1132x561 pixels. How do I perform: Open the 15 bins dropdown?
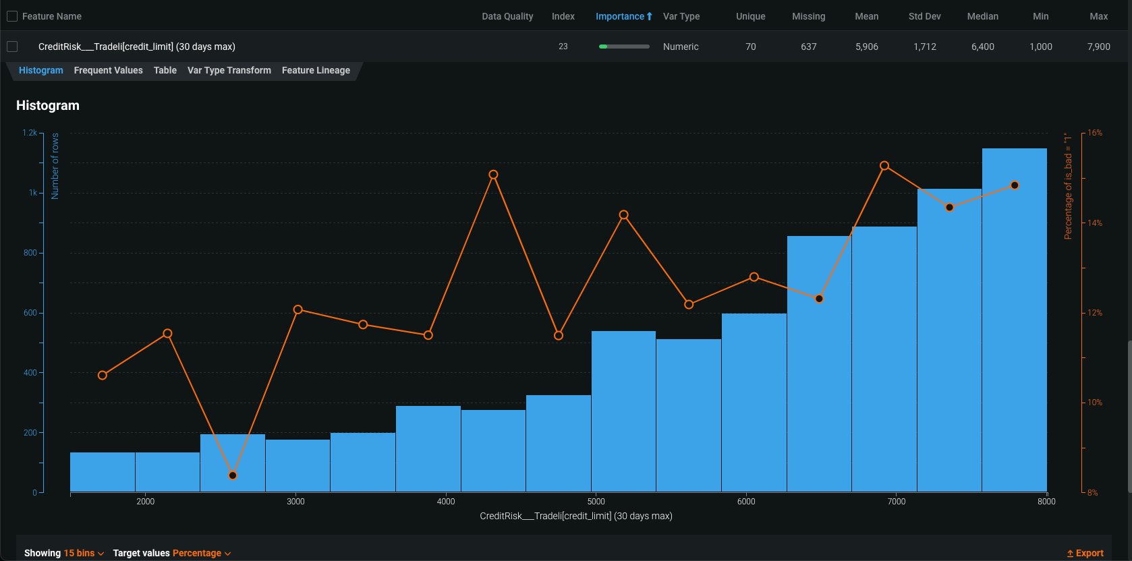(x=84, y=553)
